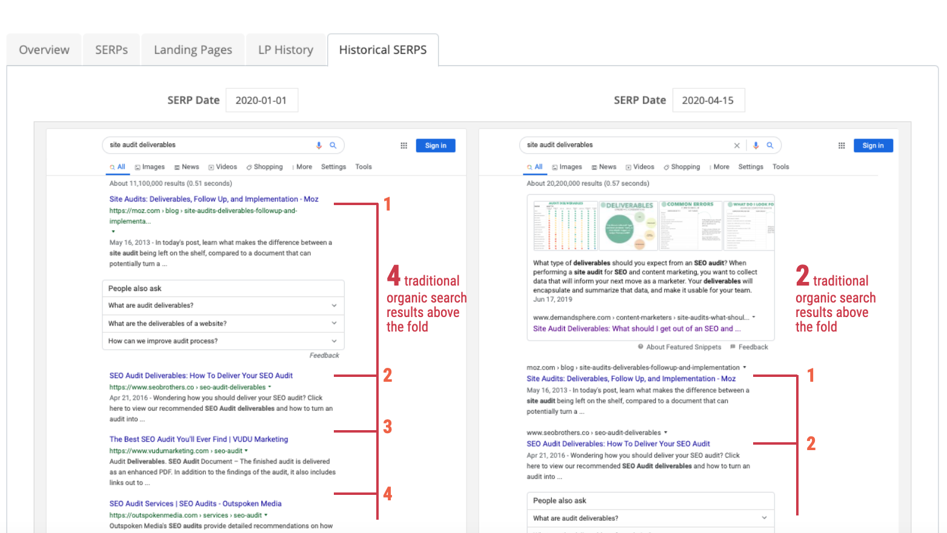Open the Moz Site Audits link in left SERP

(x=213, y=199)
